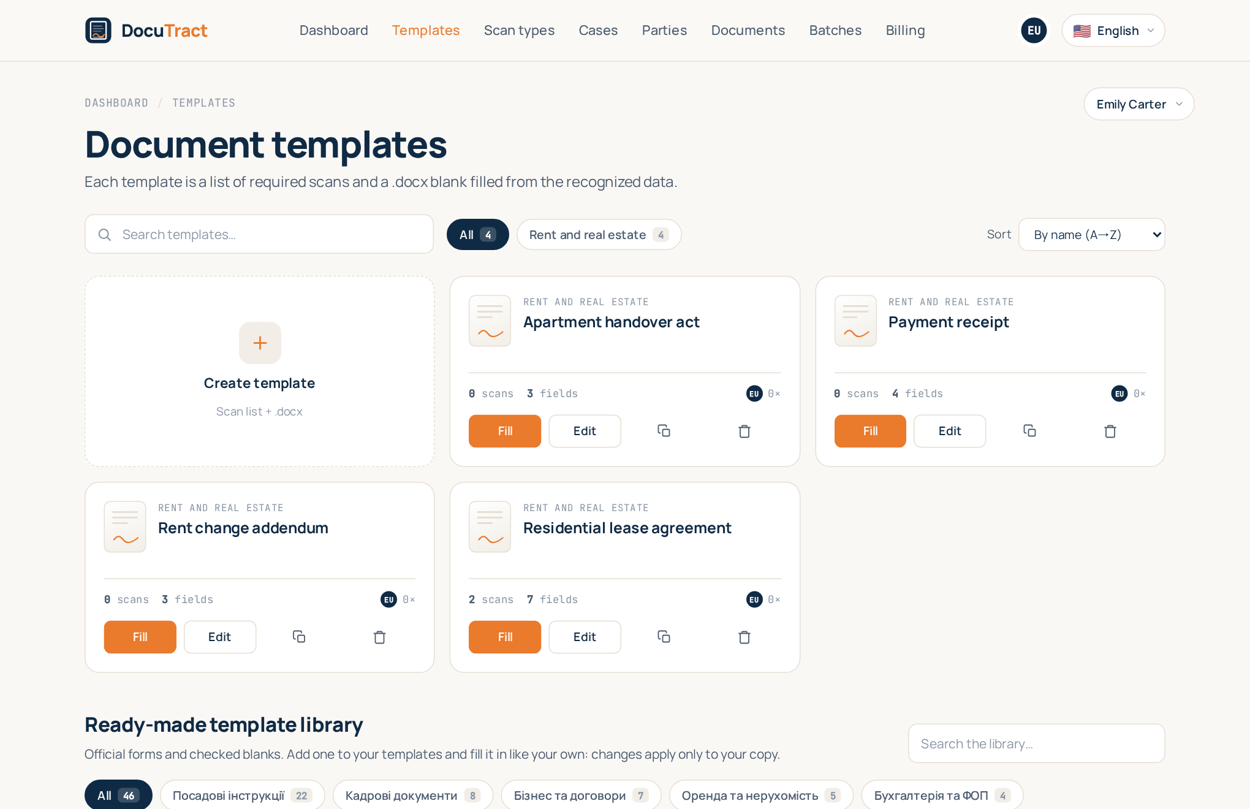This screenshot has height=809, width=1250.
Task: Filter library by Кадрові документи
Action: 413,795
